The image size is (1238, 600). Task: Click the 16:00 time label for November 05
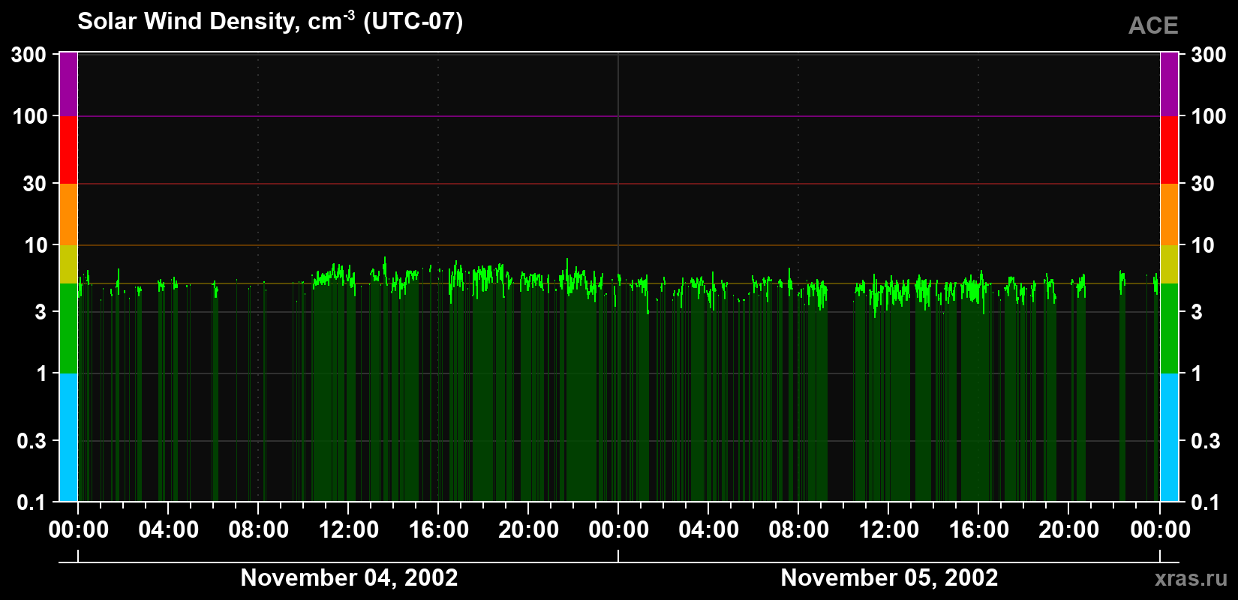coord(979,530)
